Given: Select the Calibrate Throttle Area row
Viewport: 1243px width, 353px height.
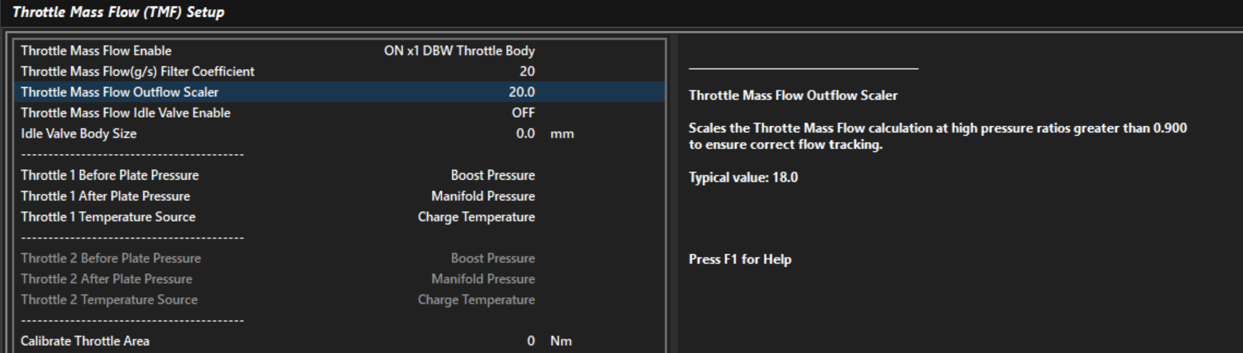Looking at the screenshot, I should [339, 341].
